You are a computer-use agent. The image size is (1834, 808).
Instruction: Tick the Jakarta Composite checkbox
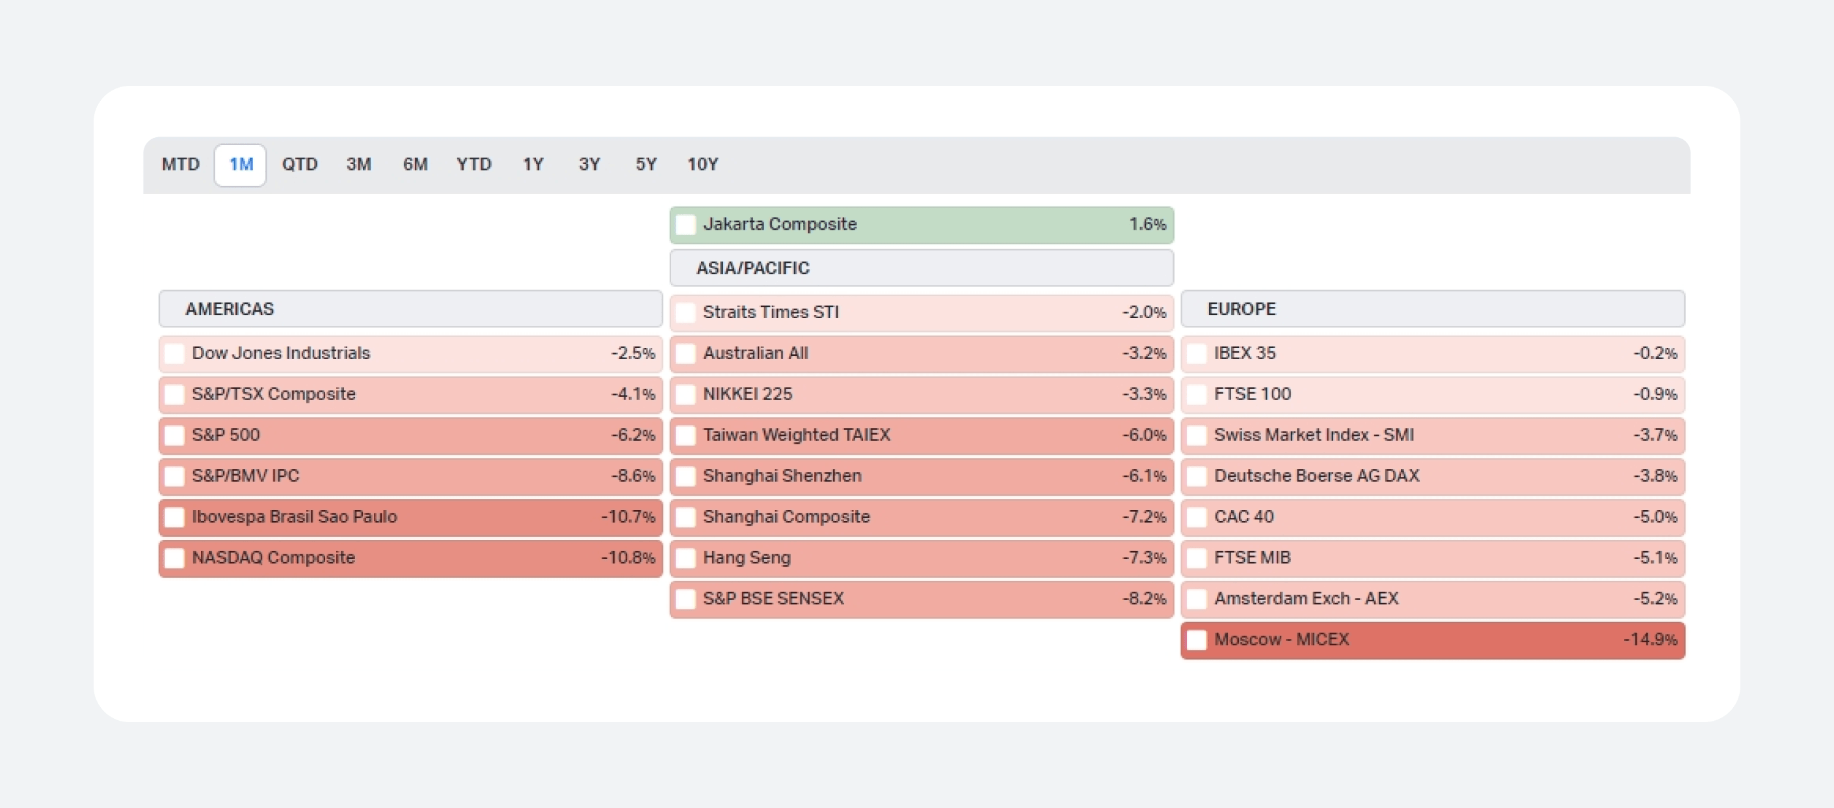[x=685, y=225]
